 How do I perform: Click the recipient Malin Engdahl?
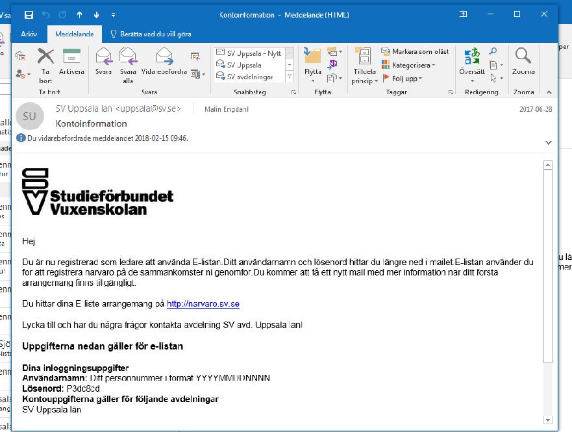227,109
